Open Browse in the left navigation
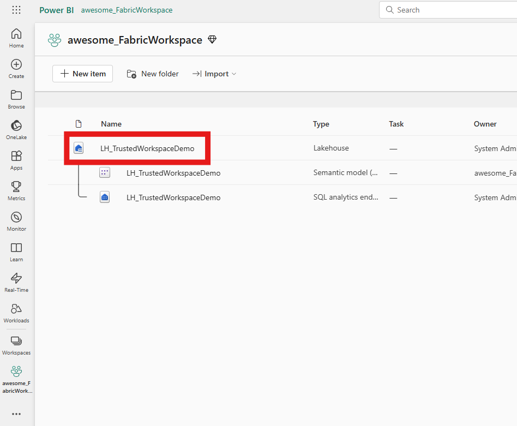 16,100
